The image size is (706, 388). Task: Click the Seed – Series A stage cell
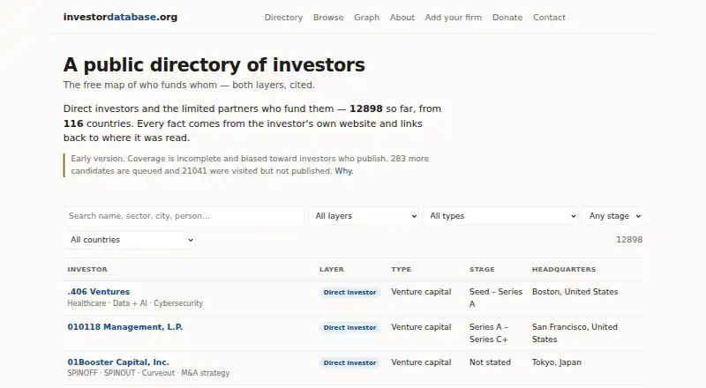coord(496,297)
